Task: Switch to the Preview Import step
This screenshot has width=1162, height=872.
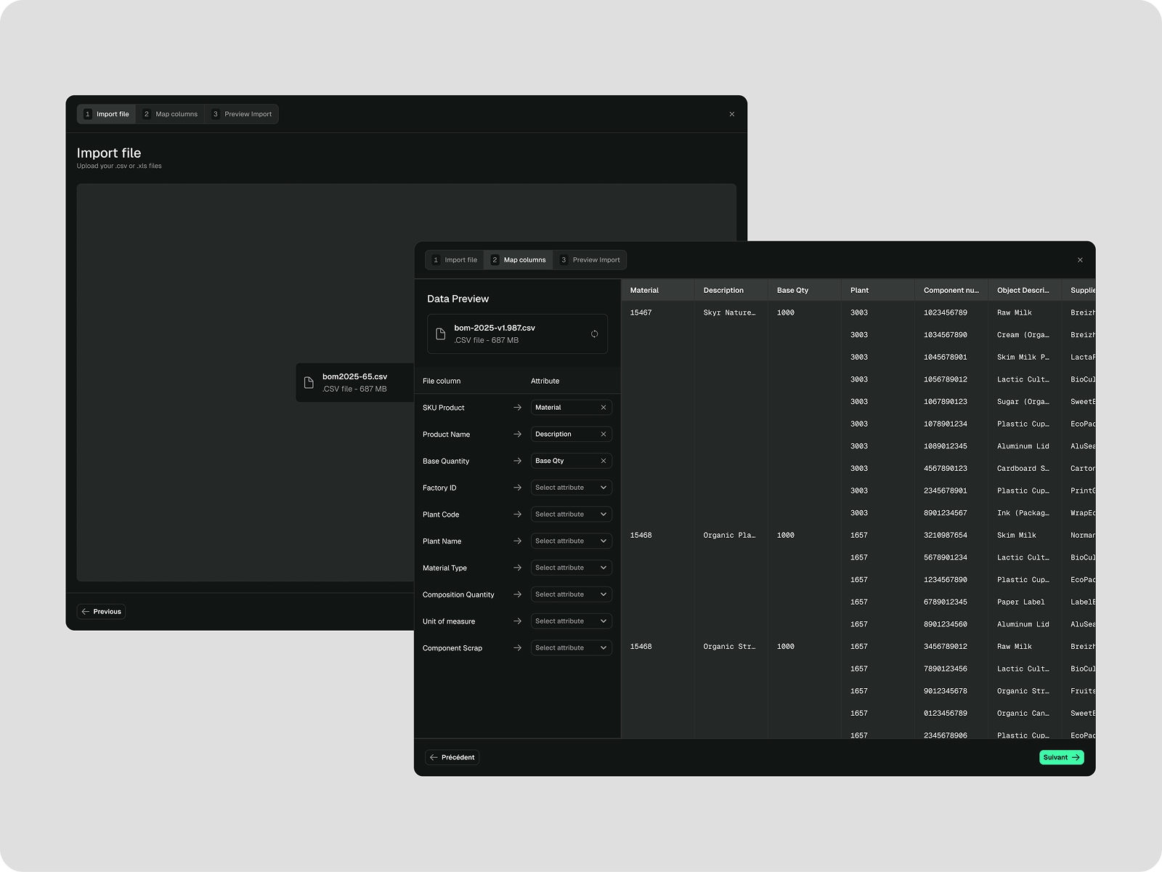Action: click(590, 259)
